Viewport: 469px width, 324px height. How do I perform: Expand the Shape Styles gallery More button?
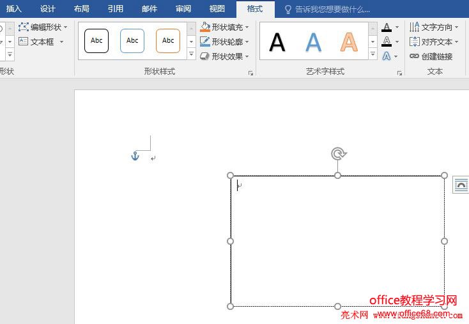pos(192,54)
